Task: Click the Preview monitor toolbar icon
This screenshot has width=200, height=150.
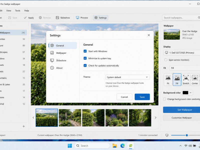Action: click(77, 18)
